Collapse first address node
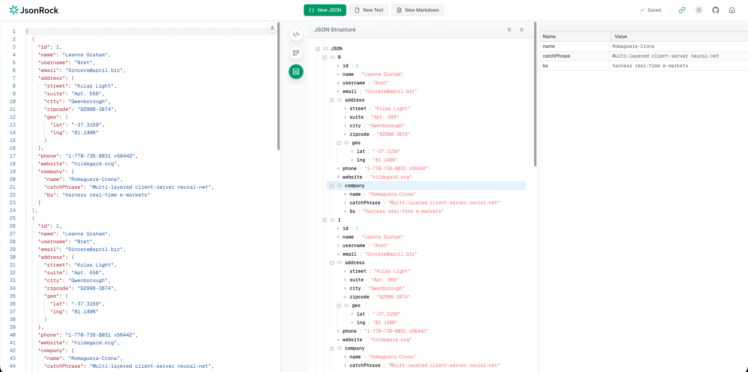This screenshot has width=748, height=372. 332,100
